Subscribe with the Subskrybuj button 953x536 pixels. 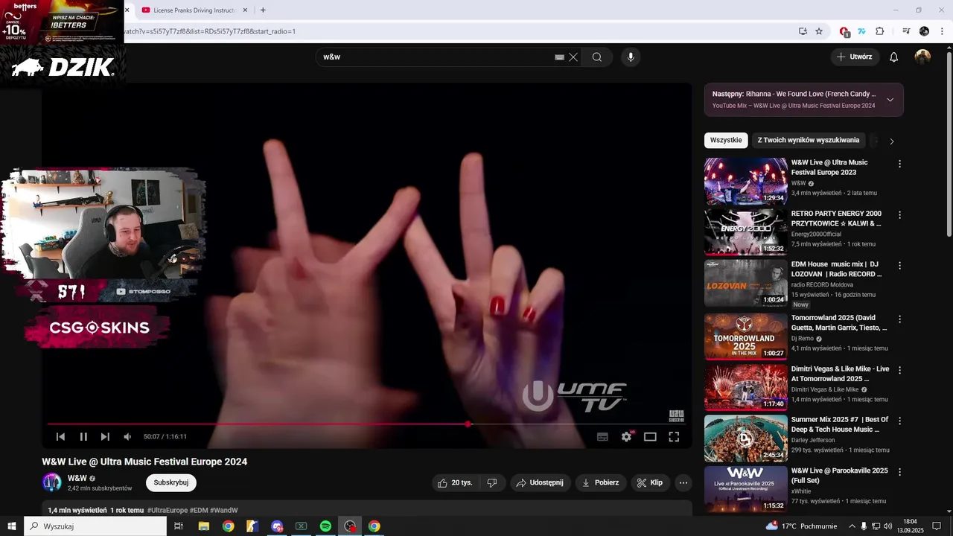pyautogui.click(x=171, y=482)
